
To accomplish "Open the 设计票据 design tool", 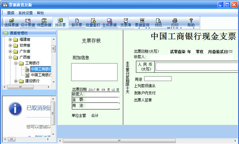I will click(28, 23).
